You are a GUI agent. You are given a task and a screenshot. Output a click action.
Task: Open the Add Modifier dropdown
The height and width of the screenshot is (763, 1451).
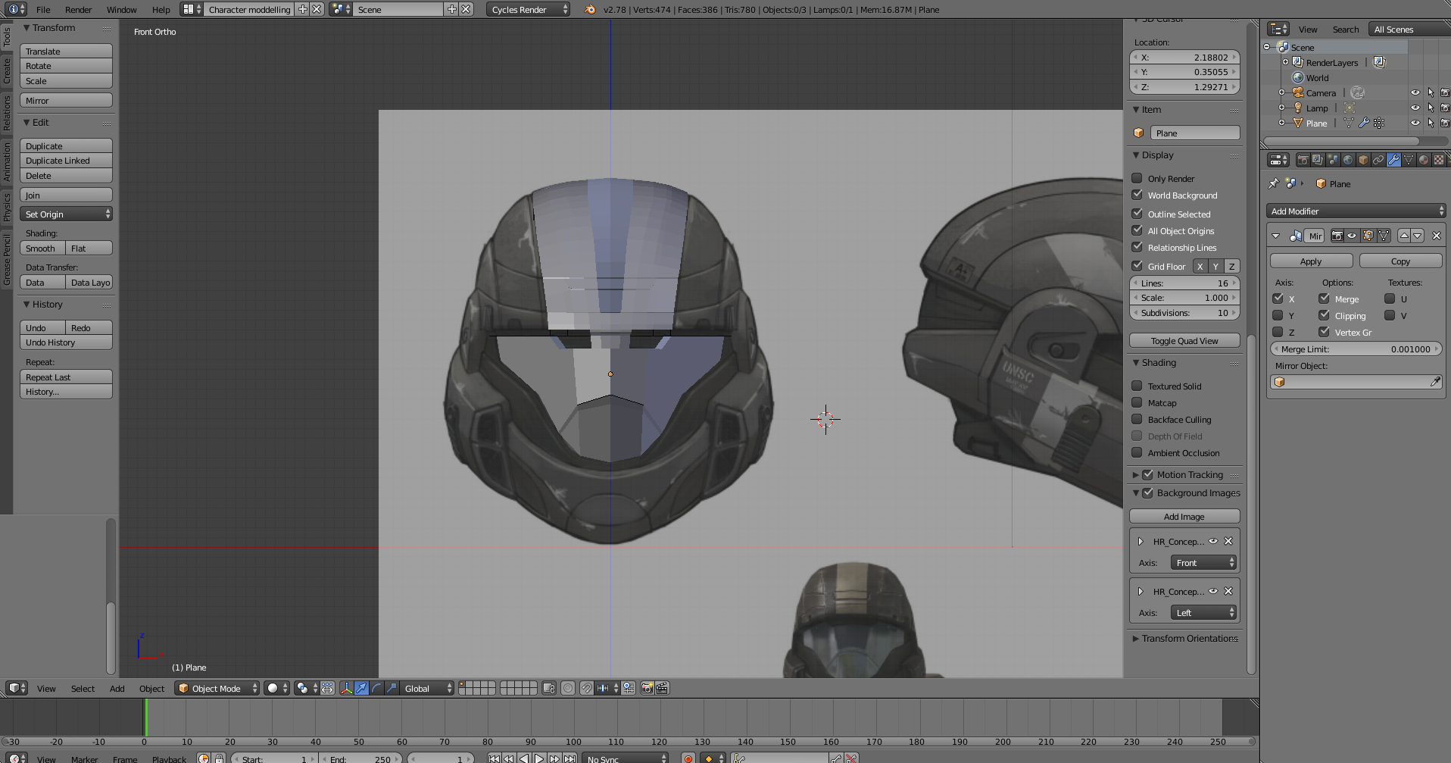click(1356, 211)
